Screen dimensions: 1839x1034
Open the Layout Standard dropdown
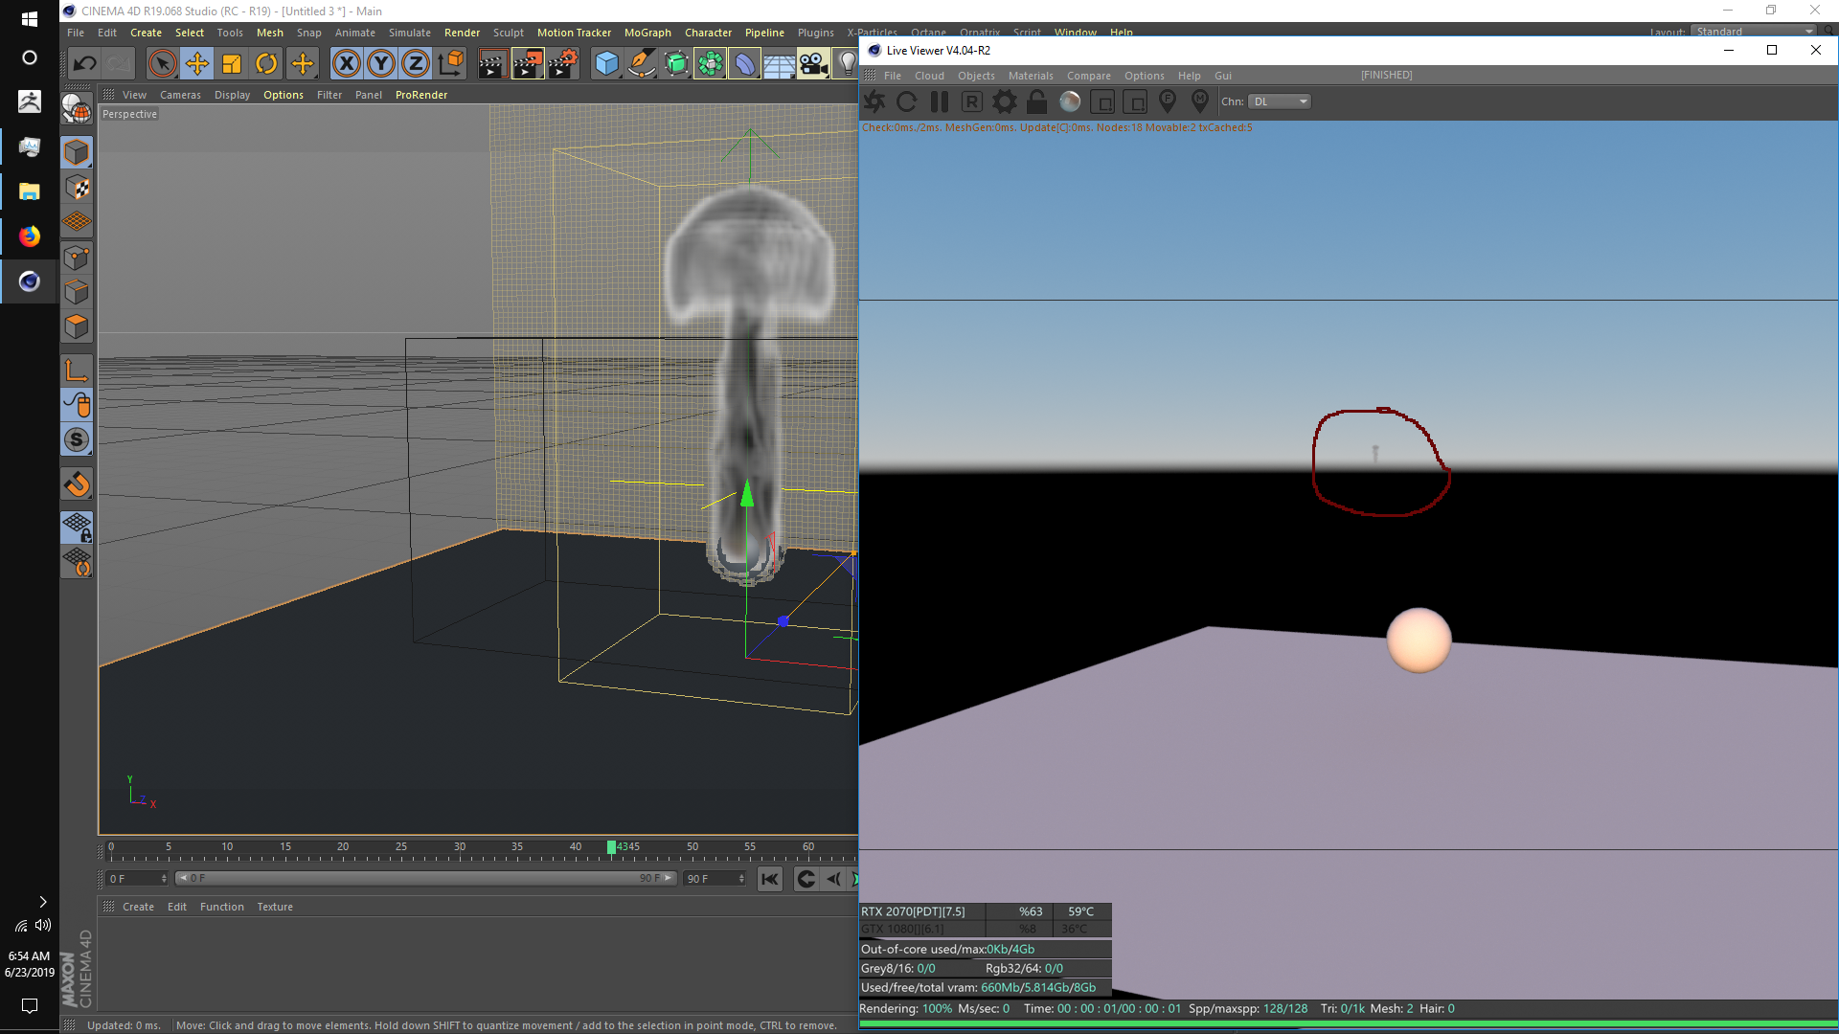(1753, 32)
